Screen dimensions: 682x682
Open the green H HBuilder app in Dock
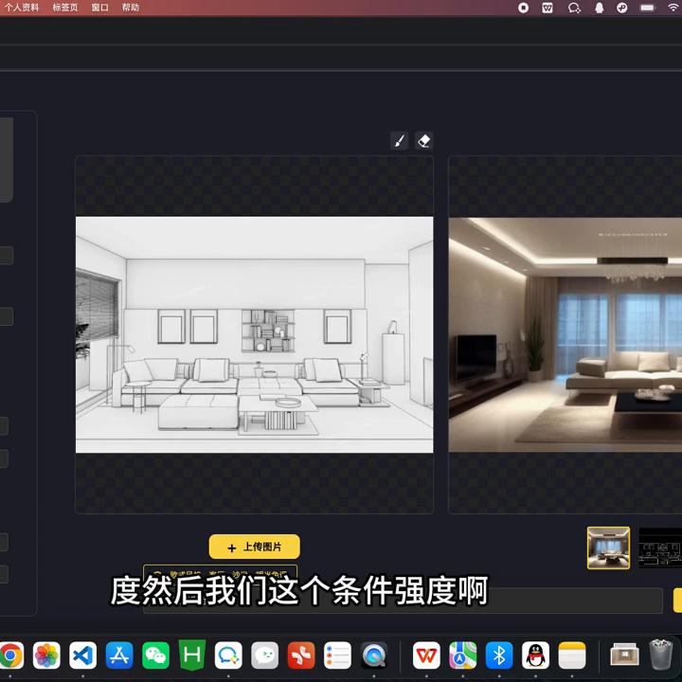[191, 655]
